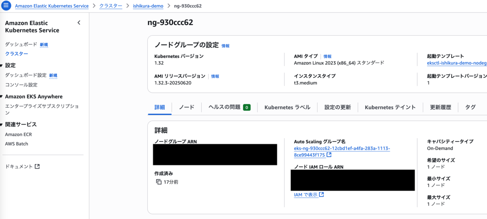Click 情報 link next to AMI リリースバージョン
The height and width of the screenshot is (219, 487).
pyautogui.click(x=215, y=76)
